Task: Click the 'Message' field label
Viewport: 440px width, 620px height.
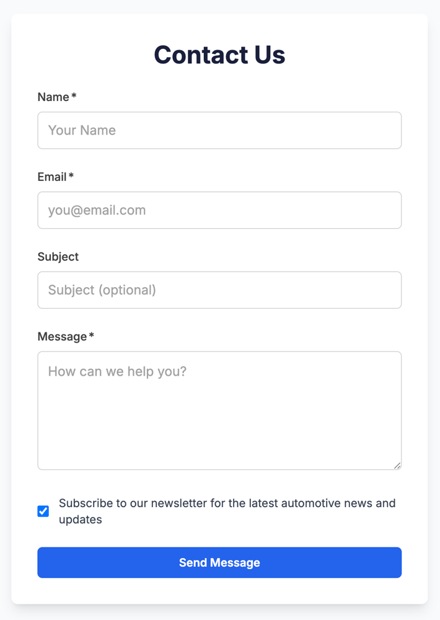Action: click(62, 337)
